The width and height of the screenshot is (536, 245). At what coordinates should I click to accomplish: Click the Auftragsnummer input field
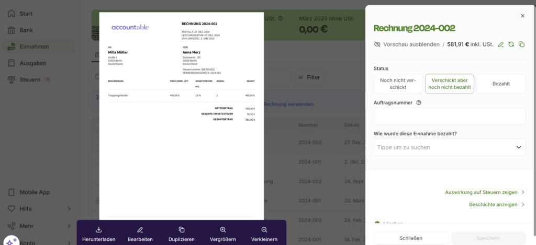449,116
